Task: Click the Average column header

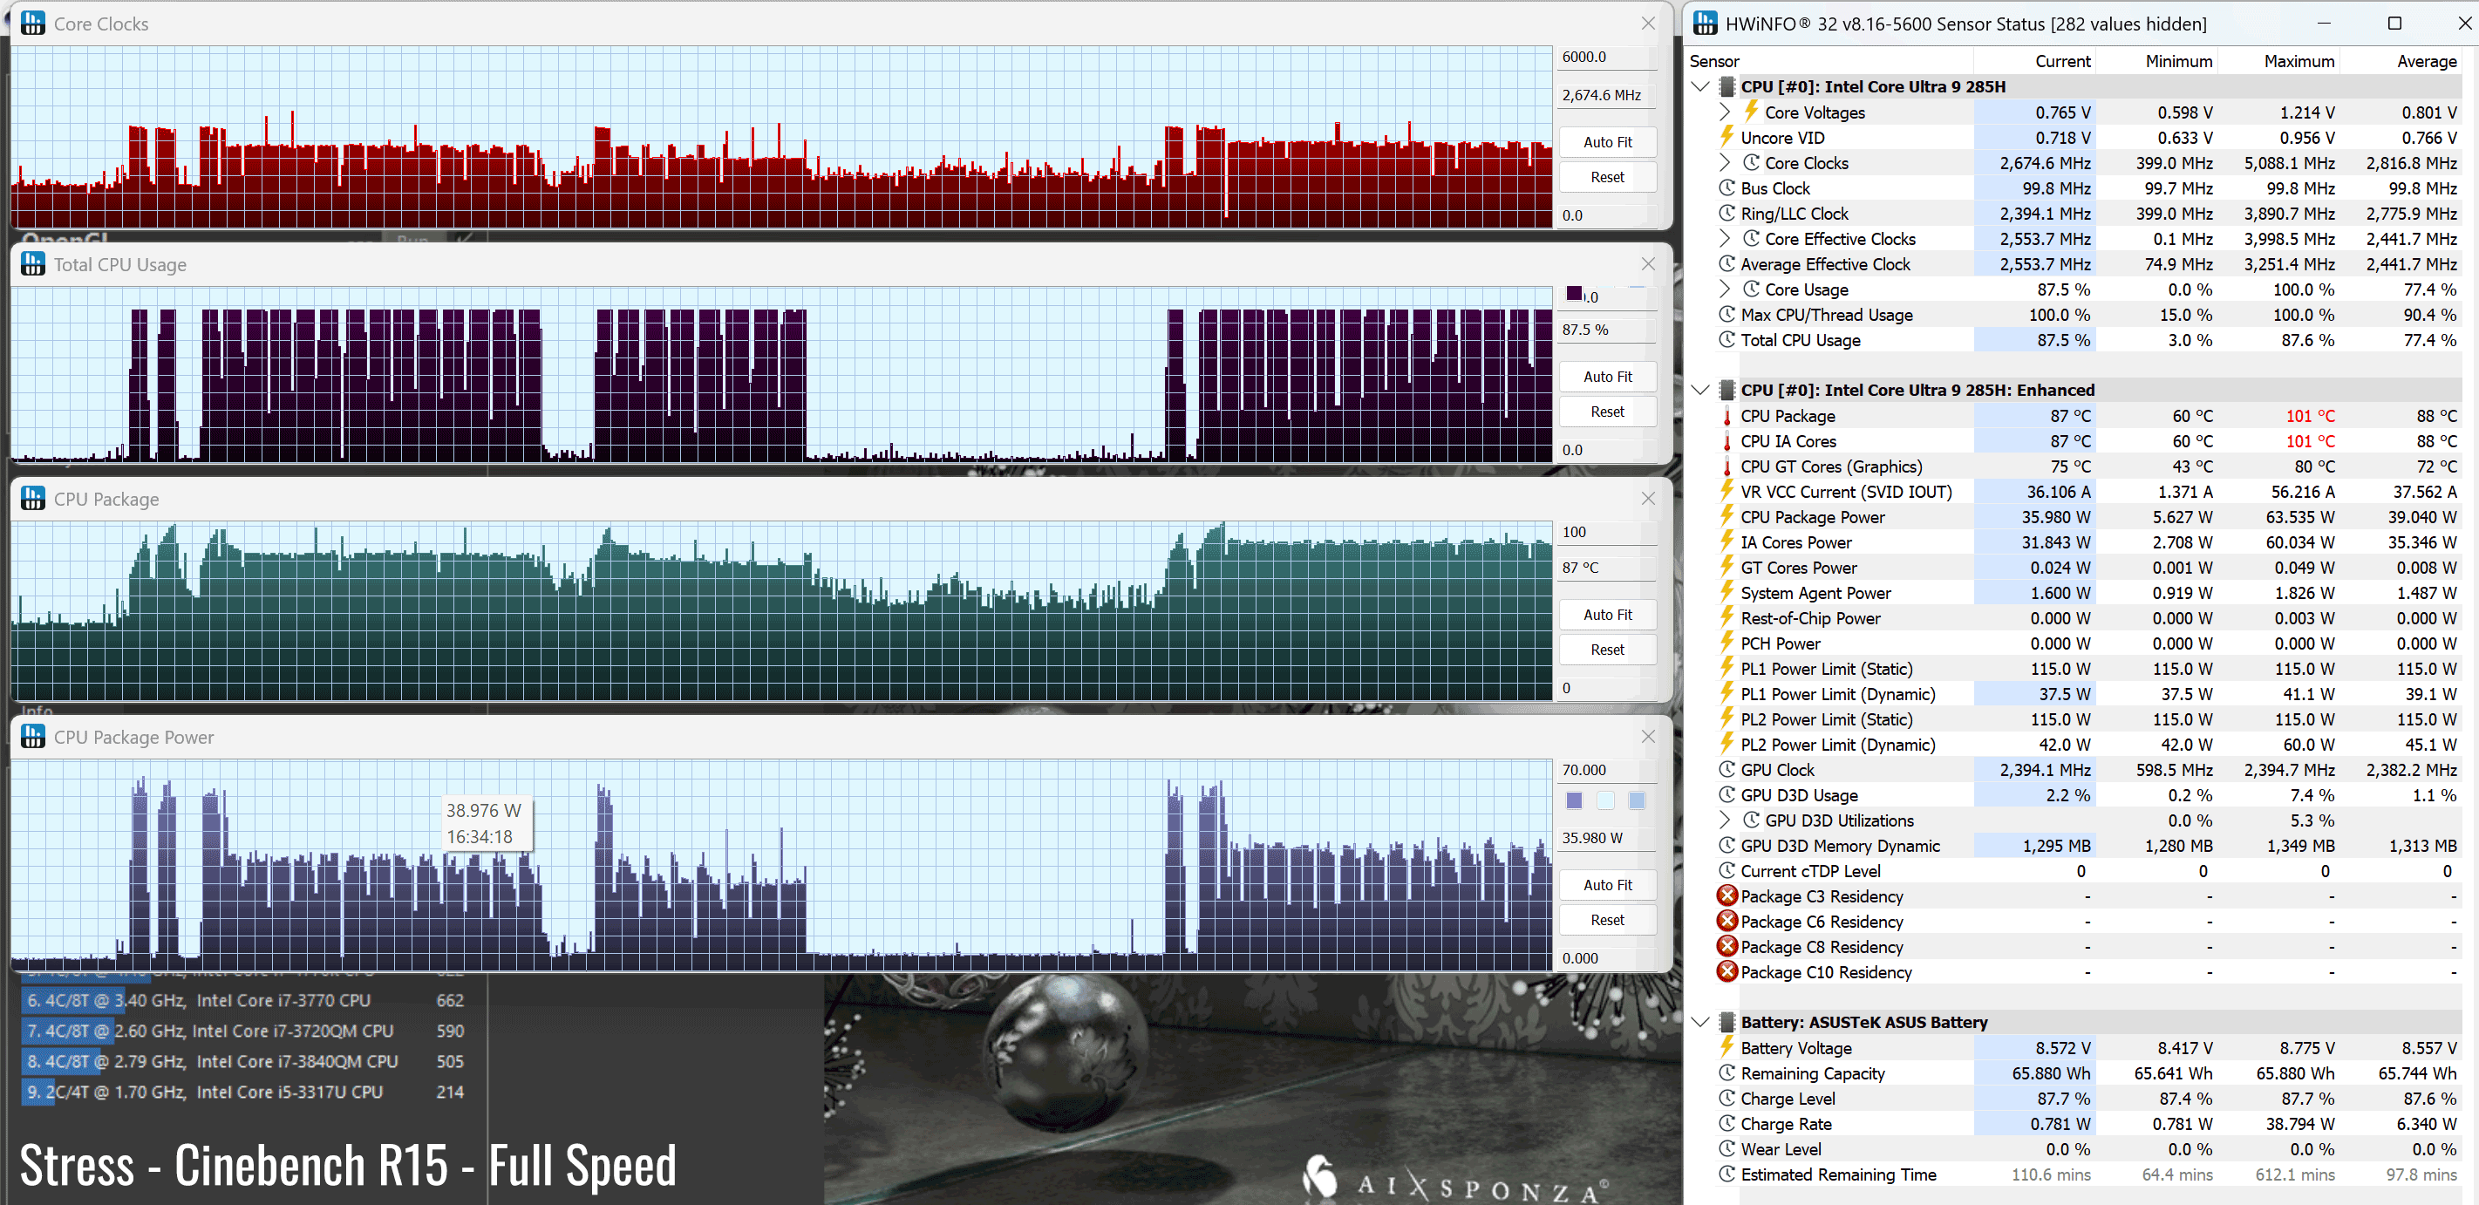Action: [x=2401, y=61]
